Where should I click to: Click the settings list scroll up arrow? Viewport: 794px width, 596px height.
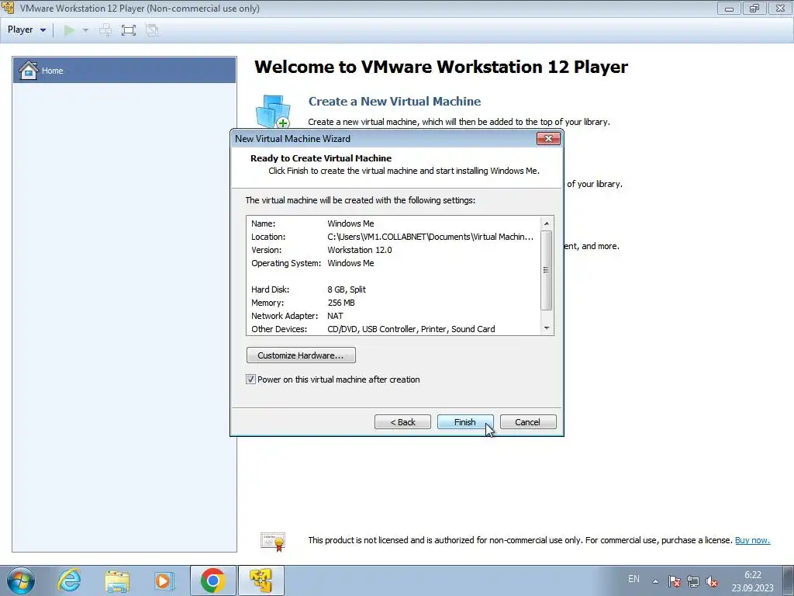click(547, 223)
